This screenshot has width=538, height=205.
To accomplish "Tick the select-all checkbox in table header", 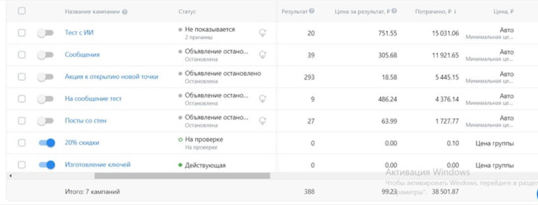I will pyautogui.click(x=22, y=11).
